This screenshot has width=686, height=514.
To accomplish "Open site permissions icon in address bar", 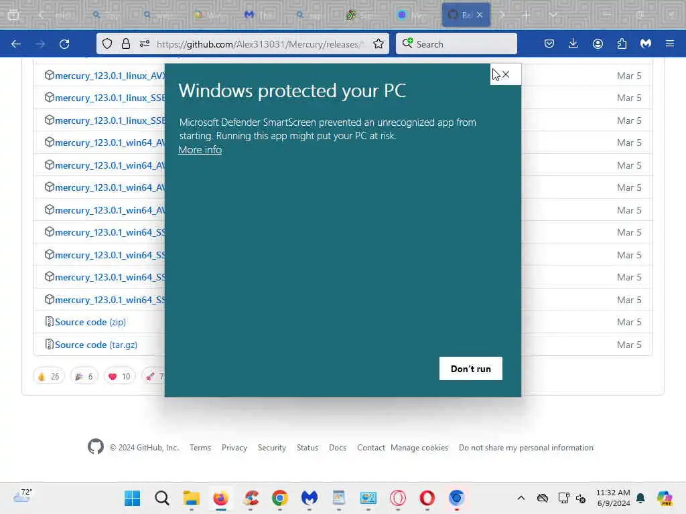I will [145, 44].
